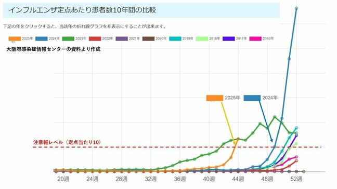337x189 pixels.
Task: Click the teal 2019年 point at week 52
Action: click(296, 128)
